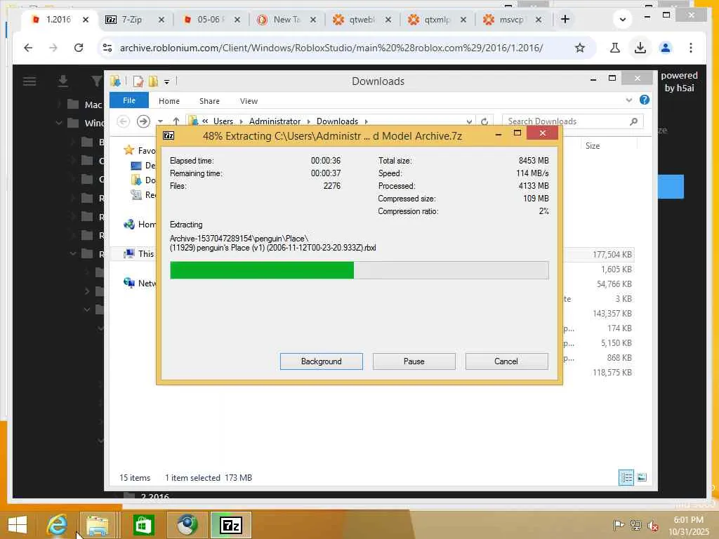Viewport: 719px width, 539px height.
Task: Open the Share ribbon tab in Downloads
Action: click(209, 101)
